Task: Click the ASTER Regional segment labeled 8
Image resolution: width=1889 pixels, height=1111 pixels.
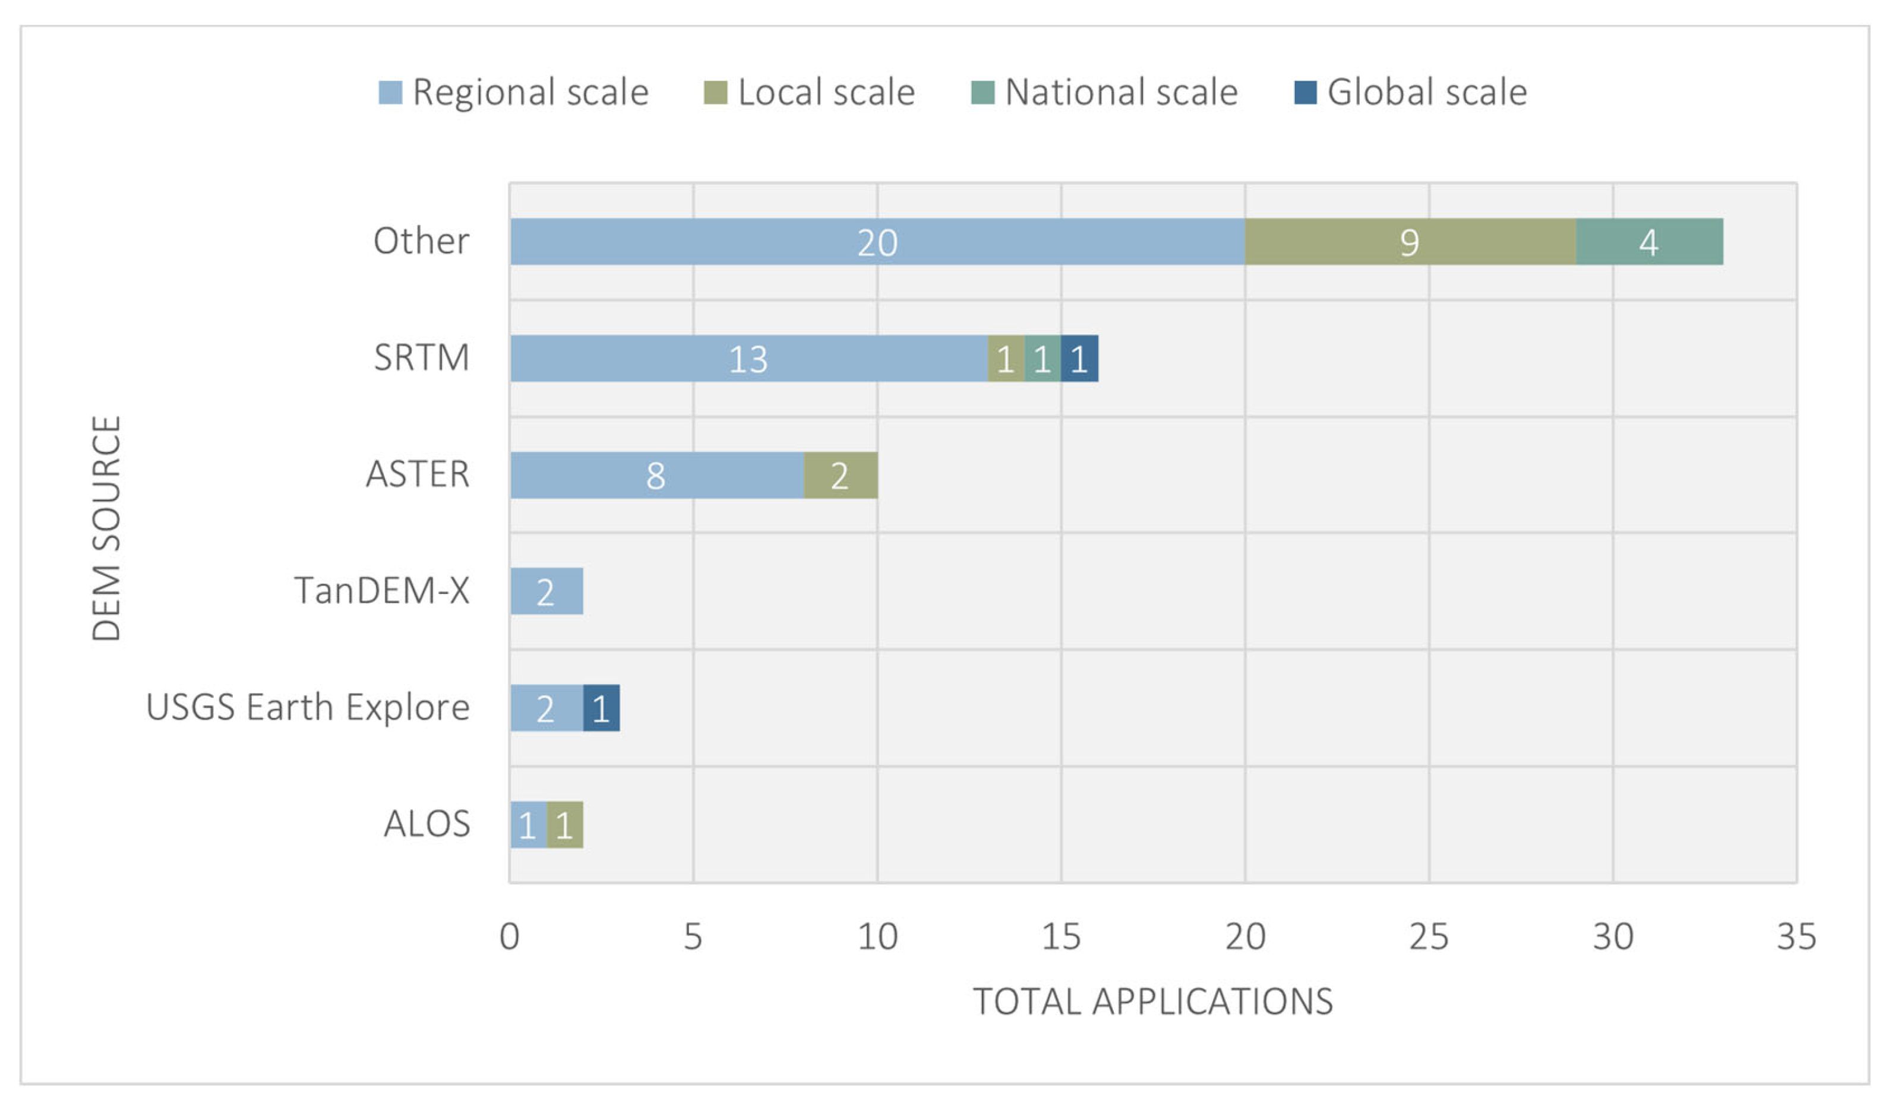Action: pyautogui.click(x=656, y=475)
